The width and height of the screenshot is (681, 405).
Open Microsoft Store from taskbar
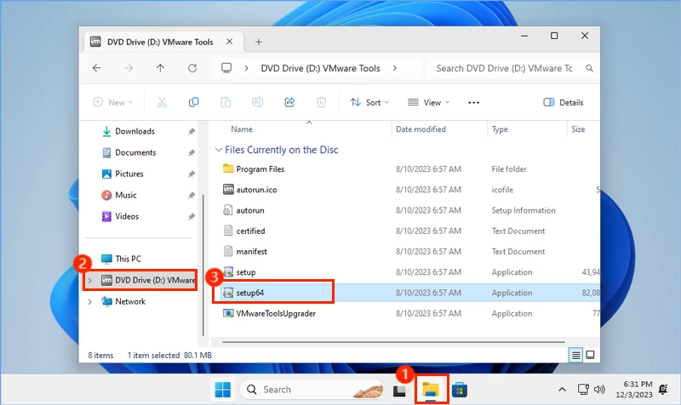pyautogui.click(x=460, y=390)
